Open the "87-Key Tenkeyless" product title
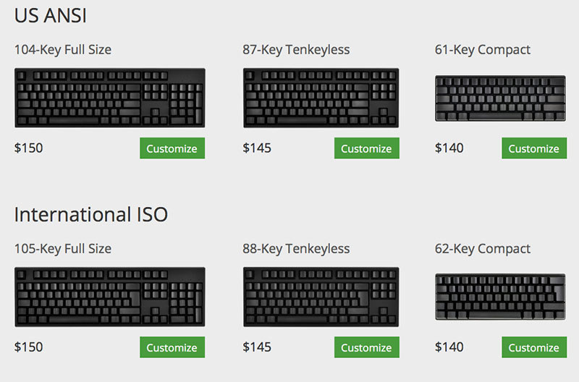Image resolution: width=579 pixels, height=382 pixels. pyautogui.click(x=296, y=50)
